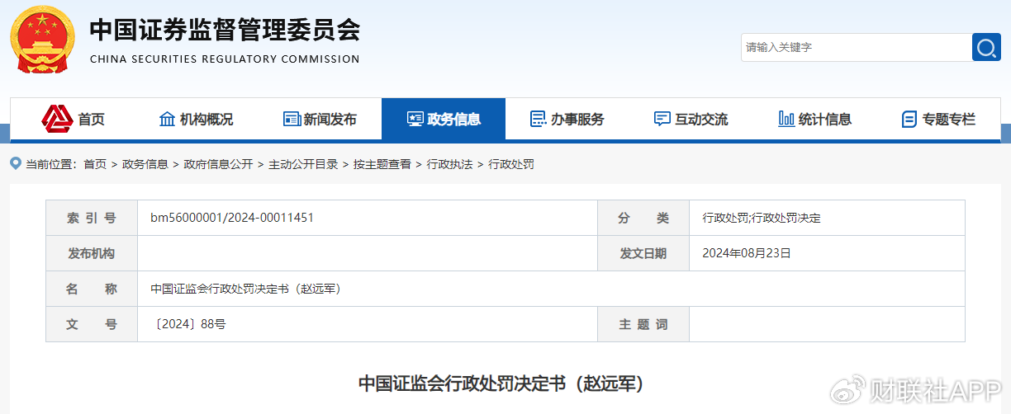Click the 行政处罚 breadcrumb link

(x=511, y=164)
